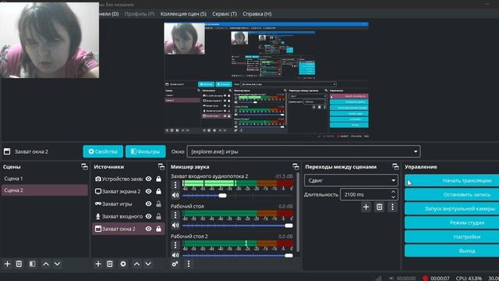Click webcam preview thumbnail in canvas

click(x=184, y=38)
